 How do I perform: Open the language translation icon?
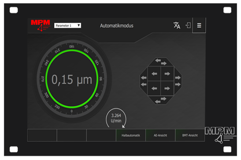point(177,26)
